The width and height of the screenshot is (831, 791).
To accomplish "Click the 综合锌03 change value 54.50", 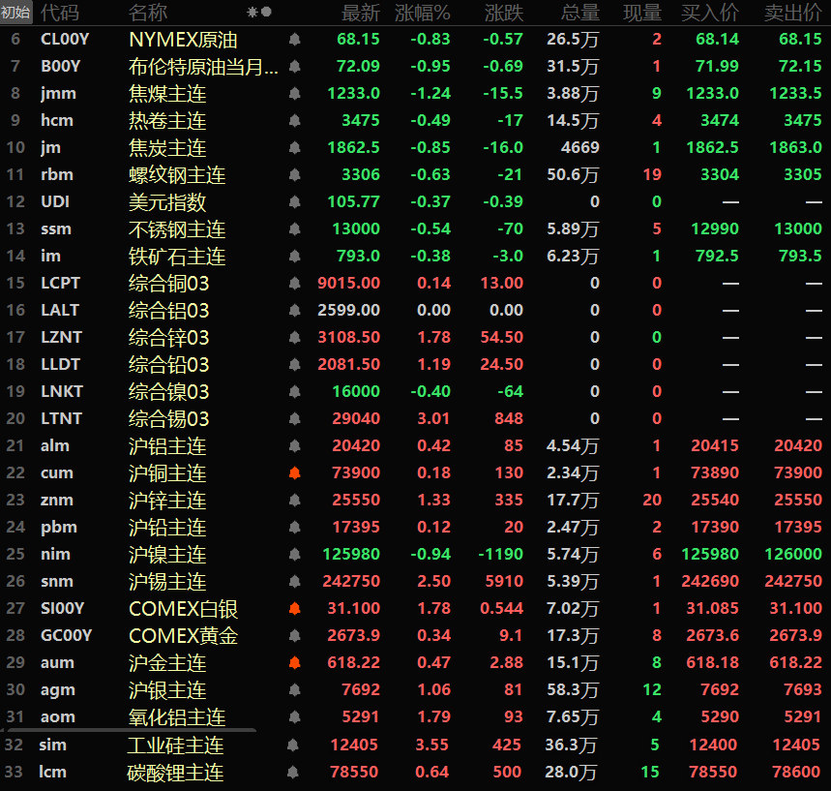I will click(x=501, y=337).
